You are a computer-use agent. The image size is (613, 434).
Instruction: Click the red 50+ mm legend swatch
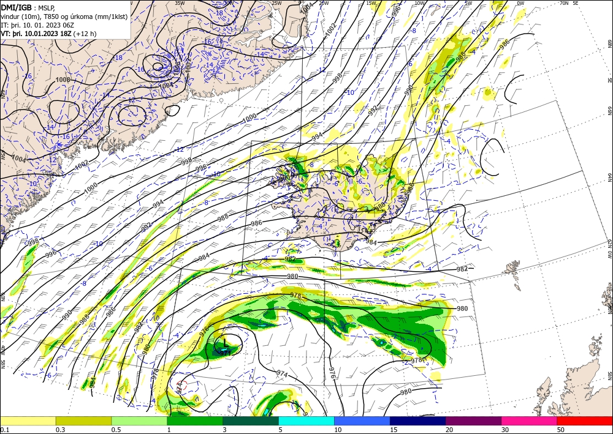(585, 421)
